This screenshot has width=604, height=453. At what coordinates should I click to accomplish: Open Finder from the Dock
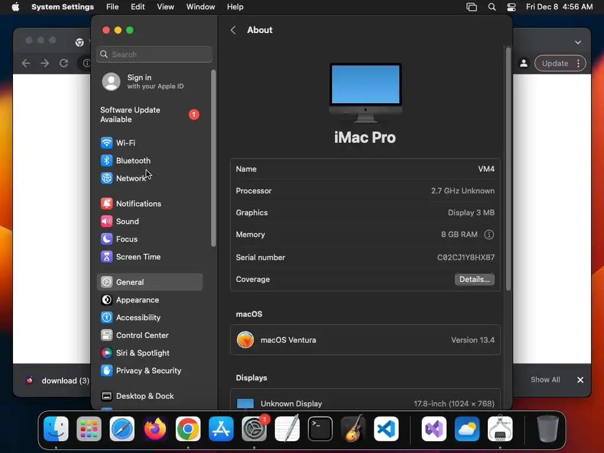click(x=56, y=429)
